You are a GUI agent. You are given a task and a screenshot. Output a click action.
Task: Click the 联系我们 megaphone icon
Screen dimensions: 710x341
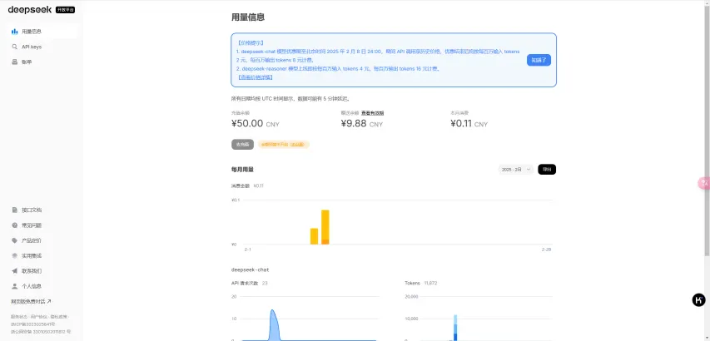coord(14,271)
